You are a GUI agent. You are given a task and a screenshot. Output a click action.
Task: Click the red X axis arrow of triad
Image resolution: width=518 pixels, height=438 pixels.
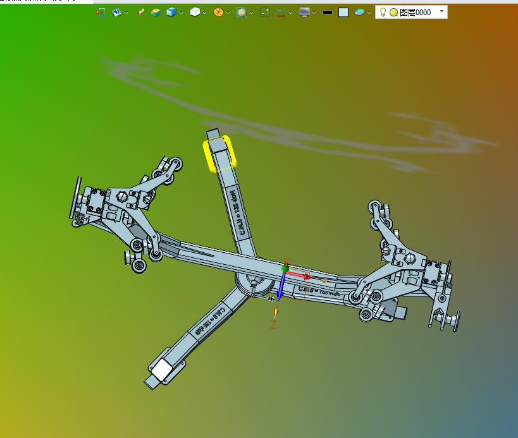pyautogui.click(x=299, y=276)
